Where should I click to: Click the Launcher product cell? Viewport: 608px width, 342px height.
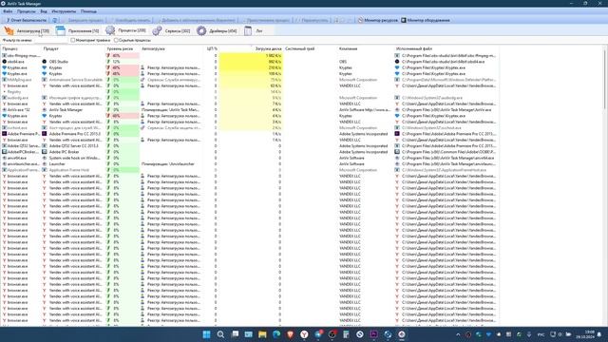click(x=74, y=164)
